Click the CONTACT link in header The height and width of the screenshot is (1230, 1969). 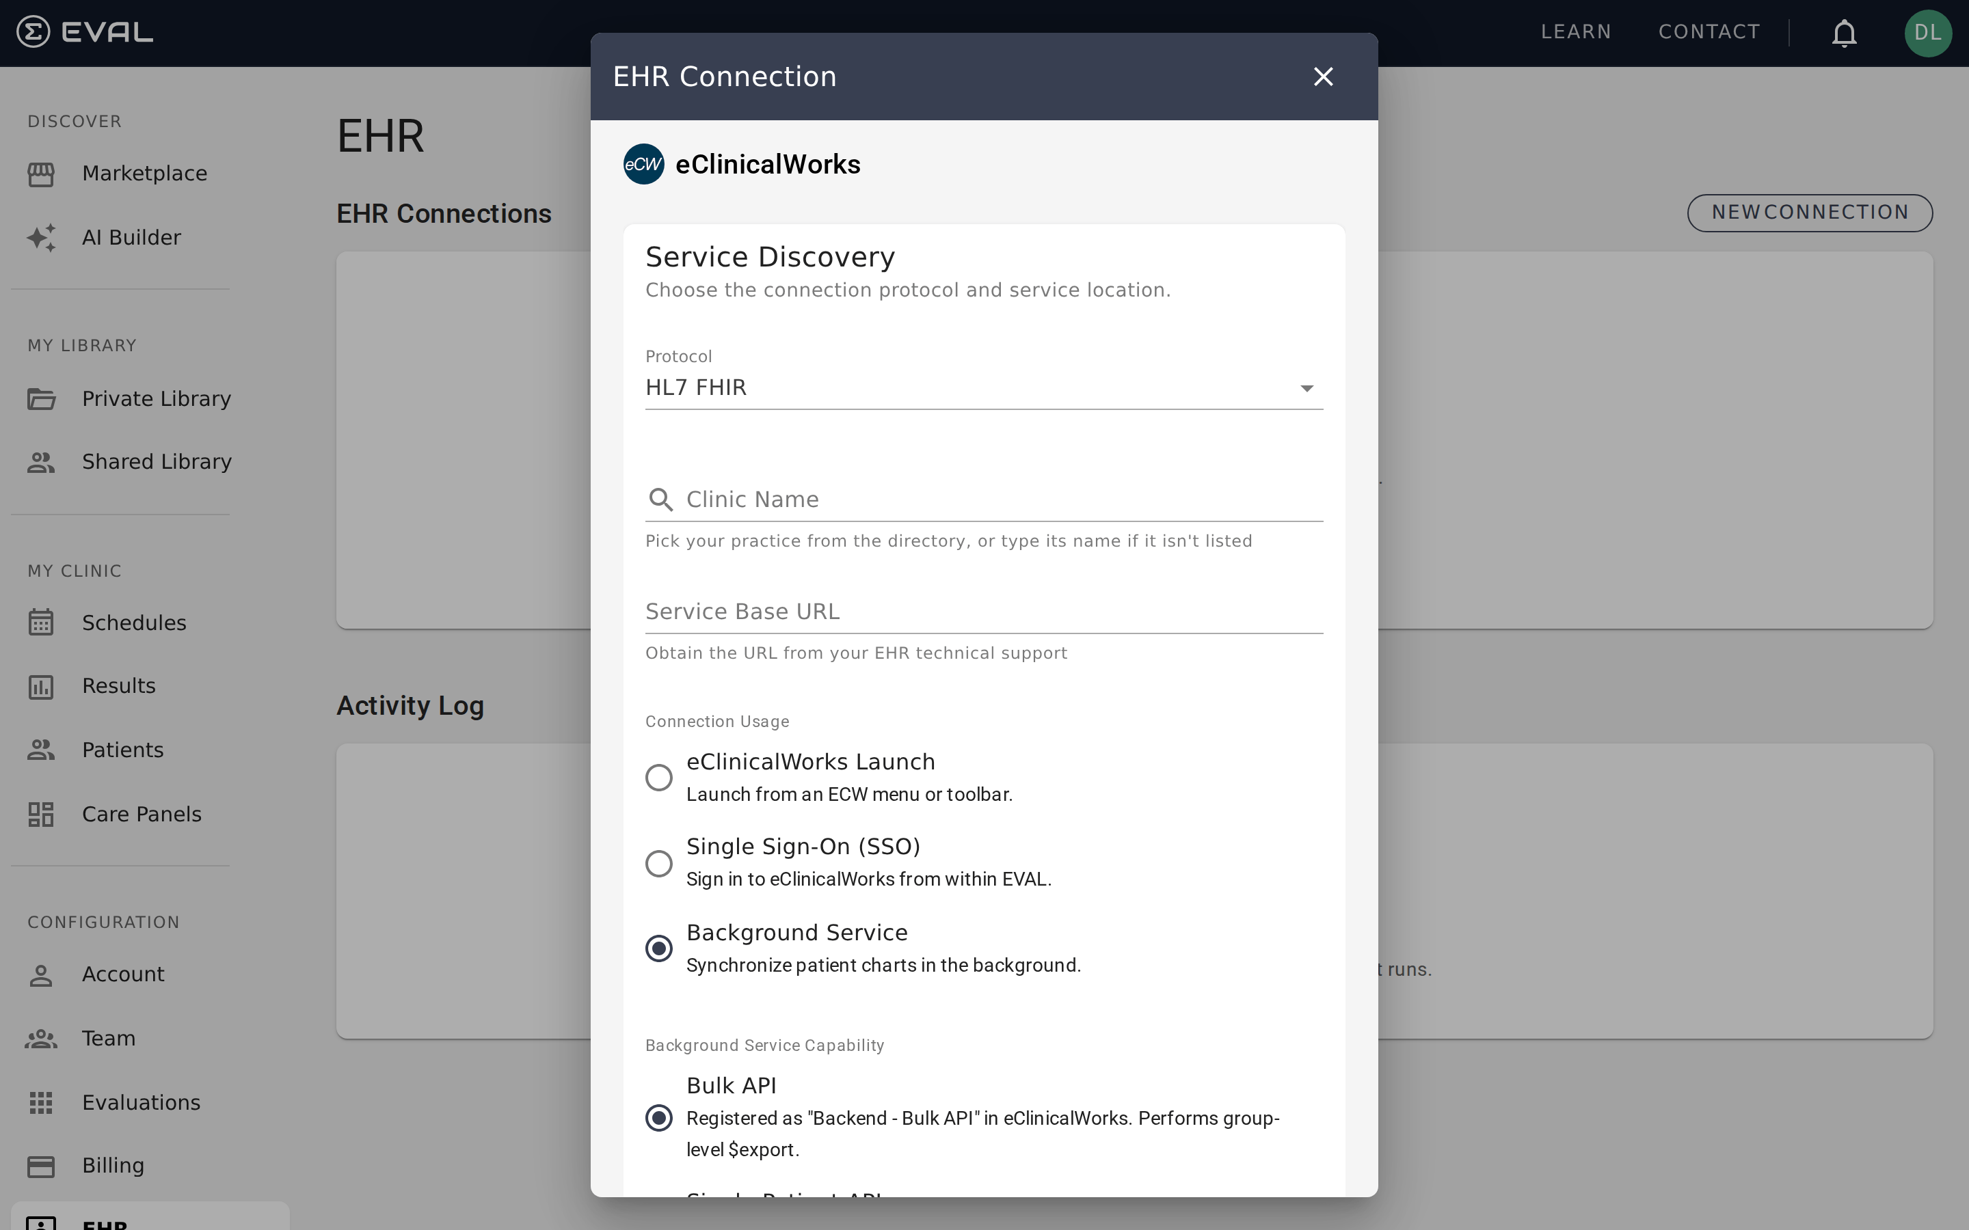point(1709,33)
